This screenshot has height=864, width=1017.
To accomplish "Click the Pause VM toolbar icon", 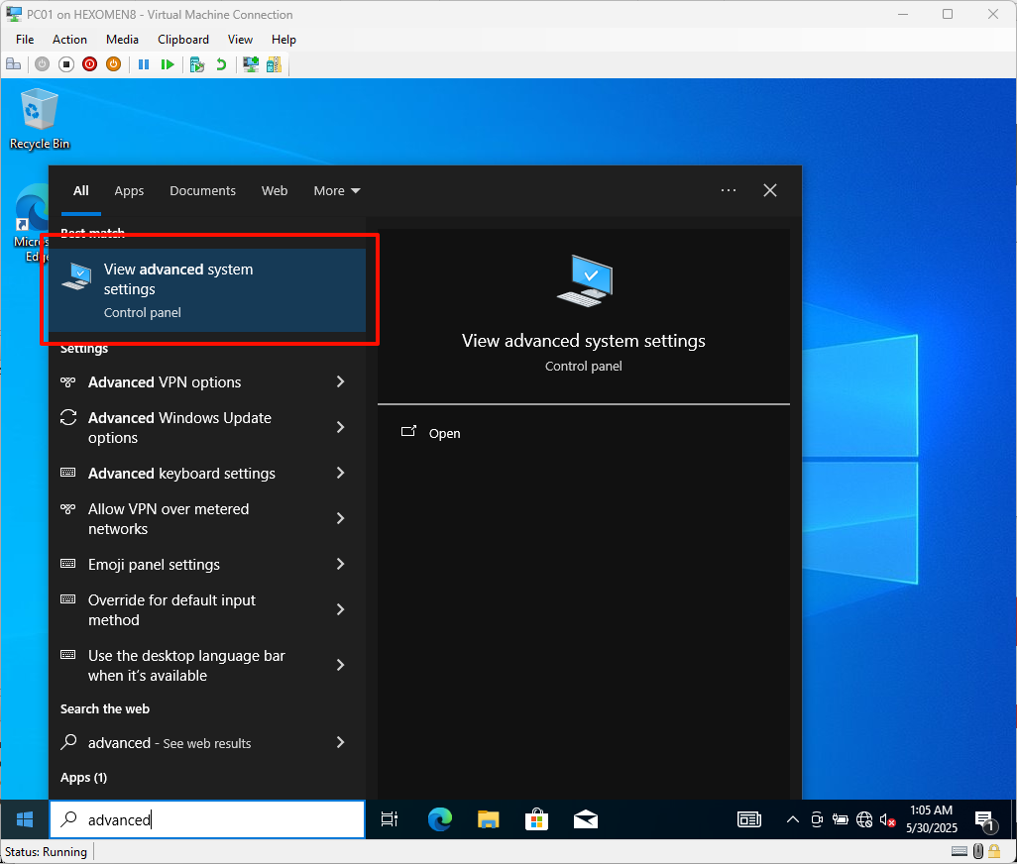I will point(144,64).
